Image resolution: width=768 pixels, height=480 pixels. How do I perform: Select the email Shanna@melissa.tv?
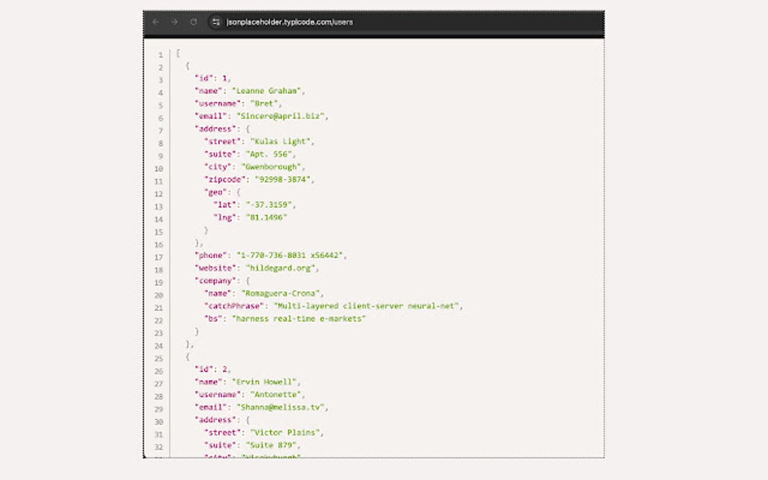(280, 407)
